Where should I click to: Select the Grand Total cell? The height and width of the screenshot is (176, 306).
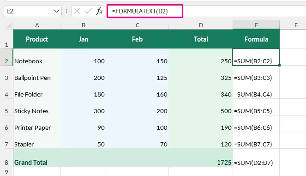(37, 158)
